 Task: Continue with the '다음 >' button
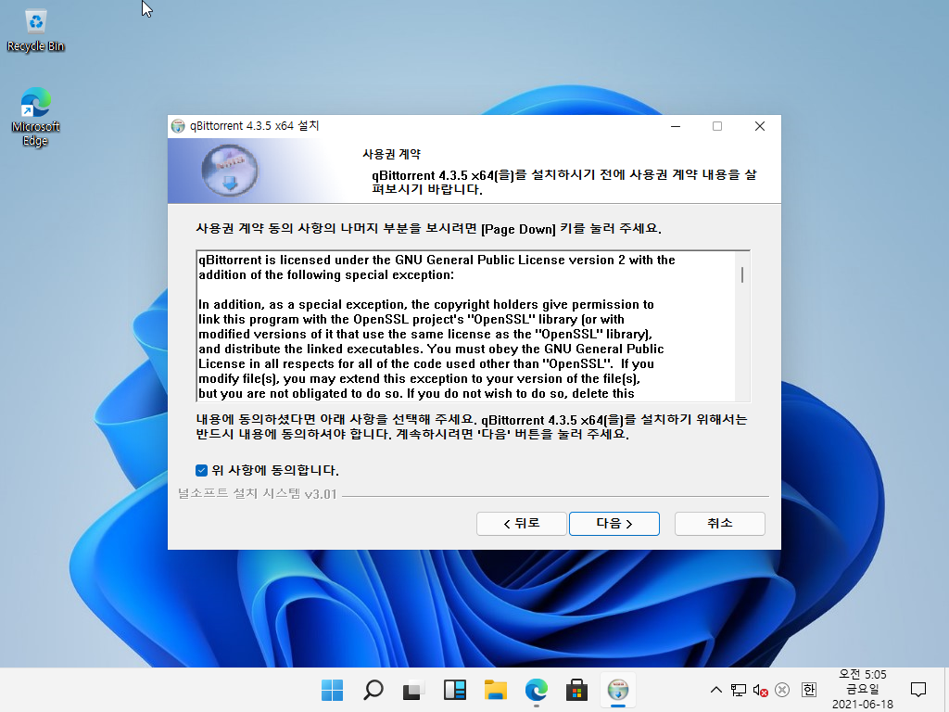[614, 524]
